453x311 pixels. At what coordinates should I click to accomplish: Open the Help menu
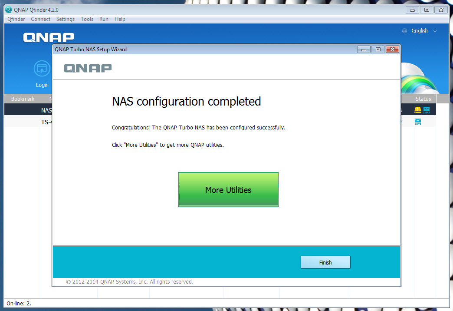point(120,19)
